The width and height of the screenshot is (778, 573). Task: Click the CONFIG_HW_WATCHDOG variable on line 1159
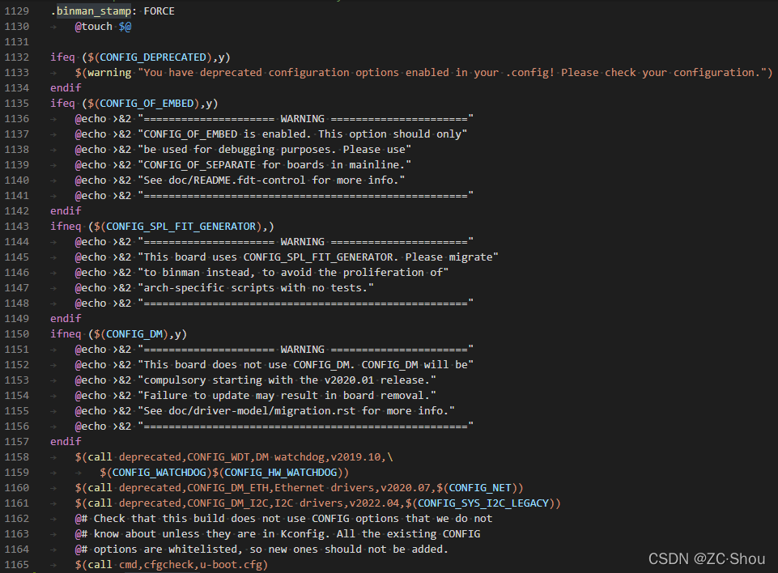[281, 473]
